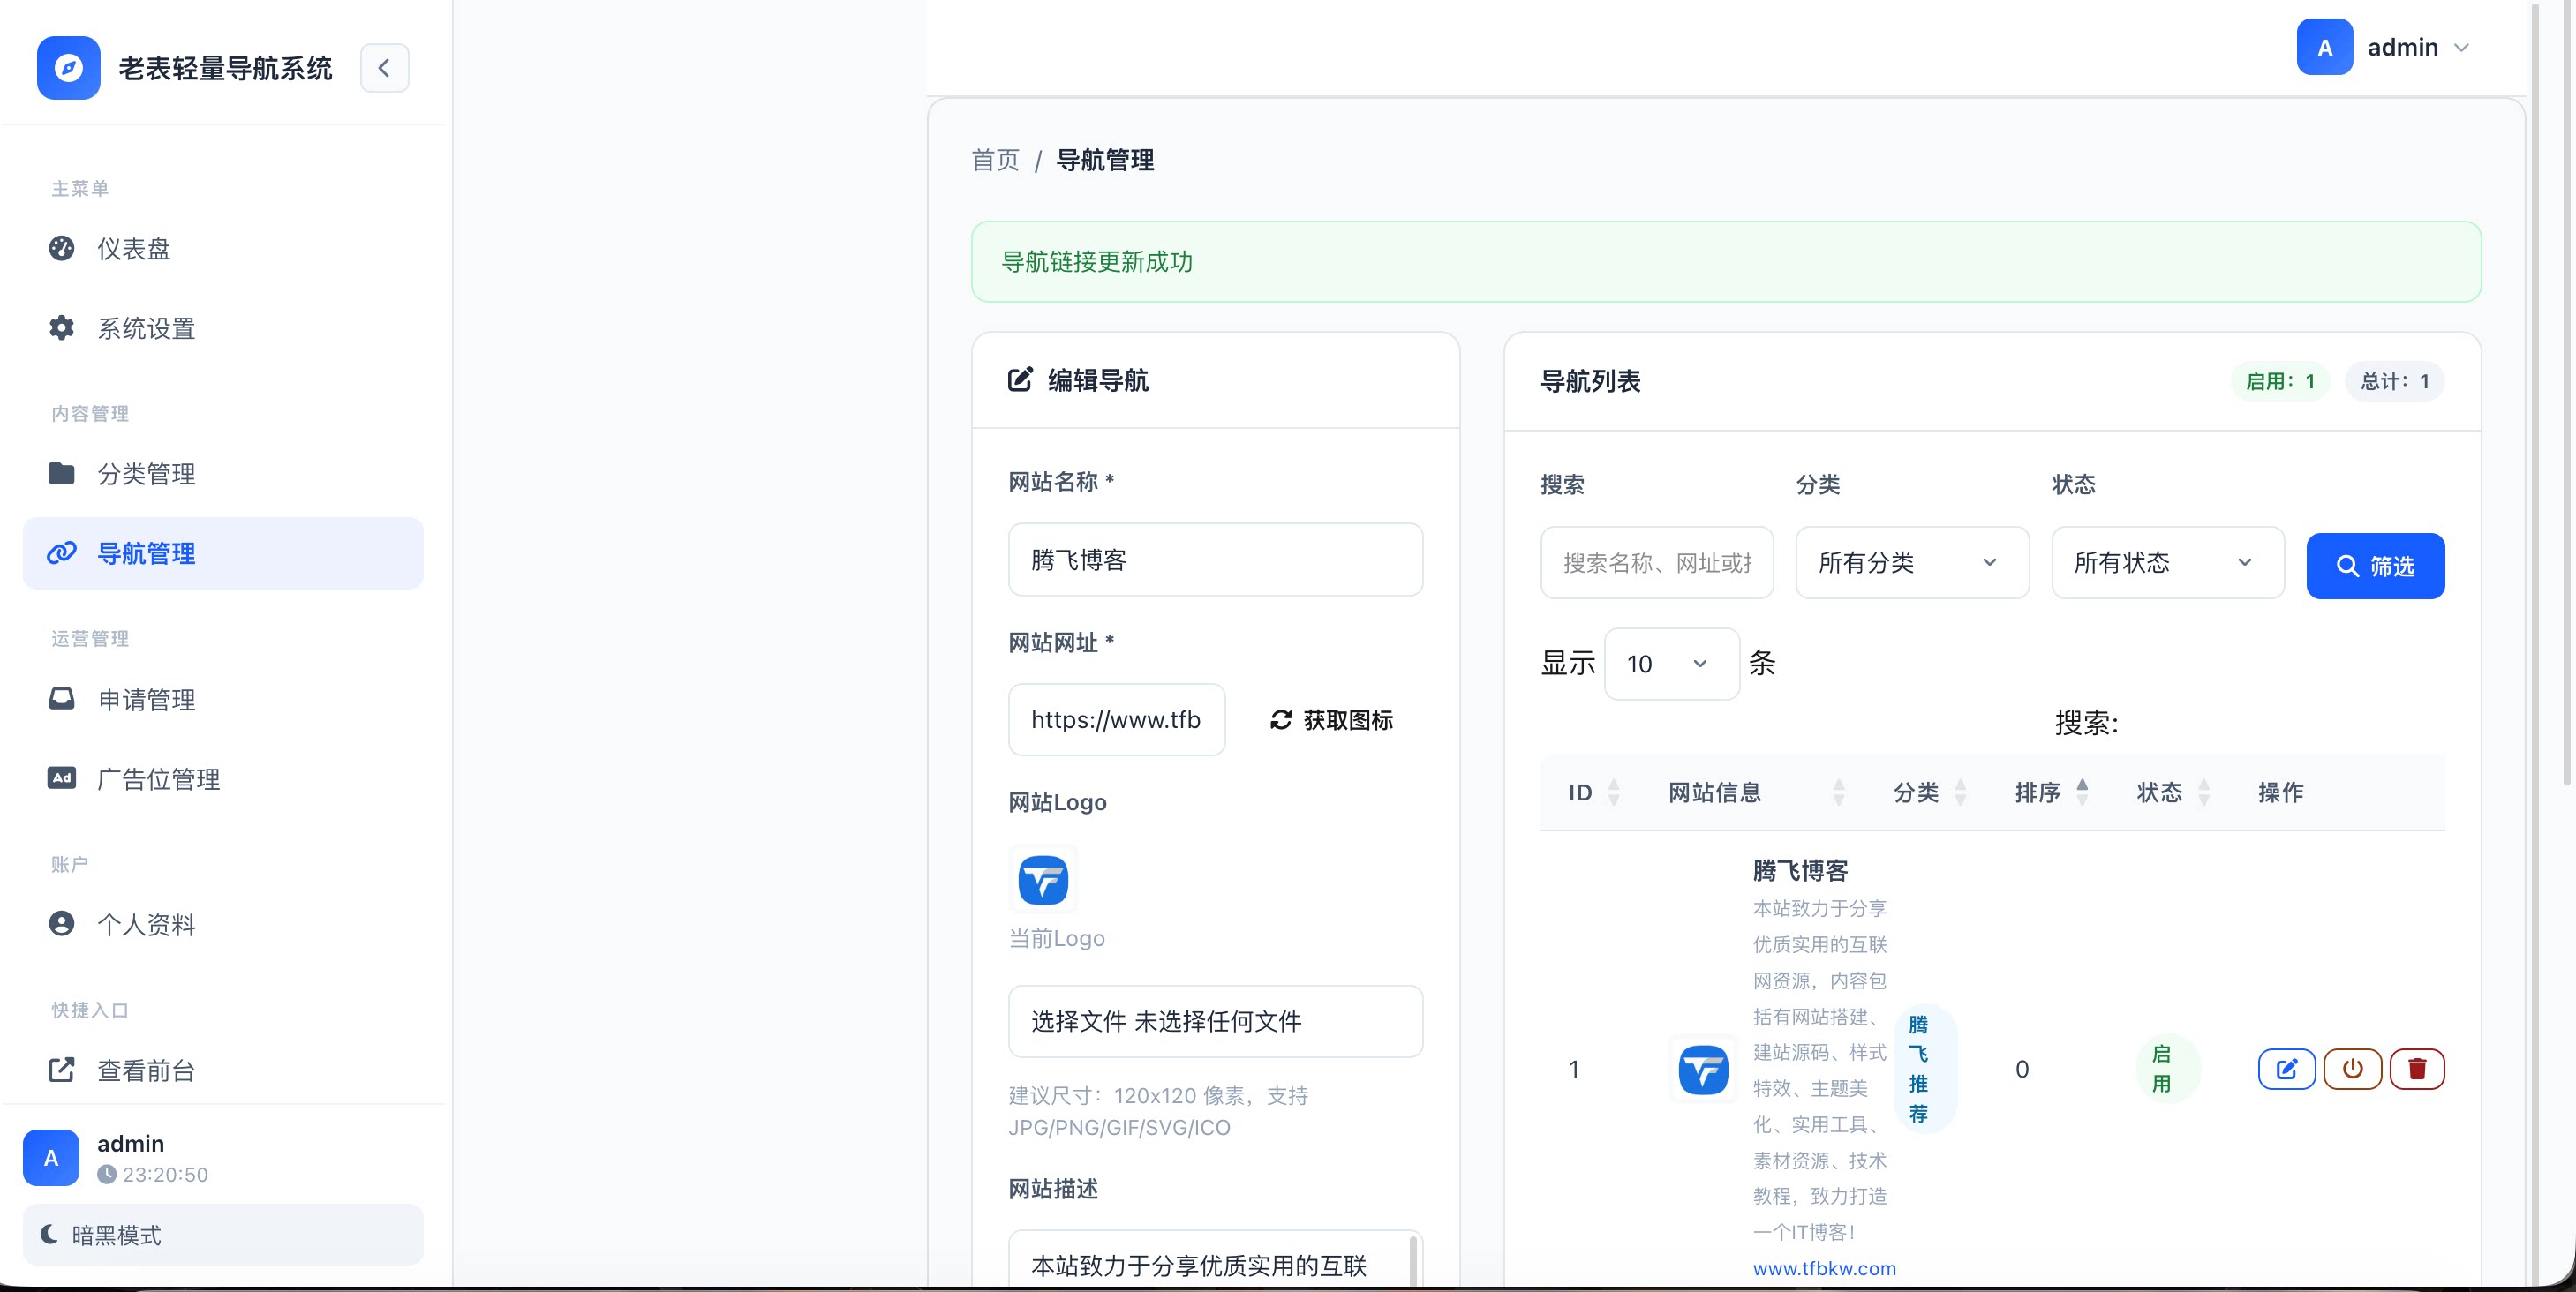Click 获取图标 button

(x=1331, y=720)
